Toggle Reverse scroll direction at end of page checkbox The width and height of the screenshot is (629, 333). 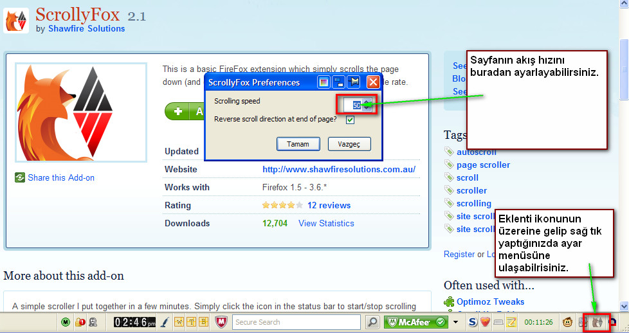(x=351, y=120)
